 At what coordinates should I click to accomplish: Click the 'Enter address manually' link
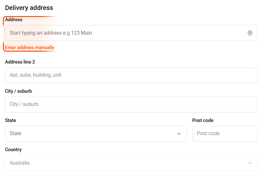30,48
